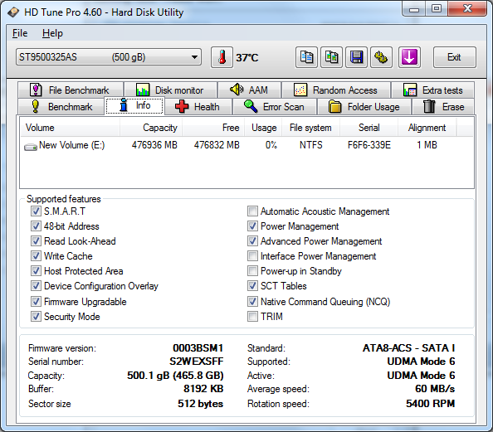Toggle the S.M.A.R.T checkbox
Viewport: 493px width, 432px height.
(x=36, y=211)
